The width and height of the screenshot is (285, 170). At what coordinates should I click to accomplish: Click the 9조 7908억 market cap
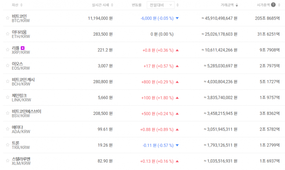(270, 50)
